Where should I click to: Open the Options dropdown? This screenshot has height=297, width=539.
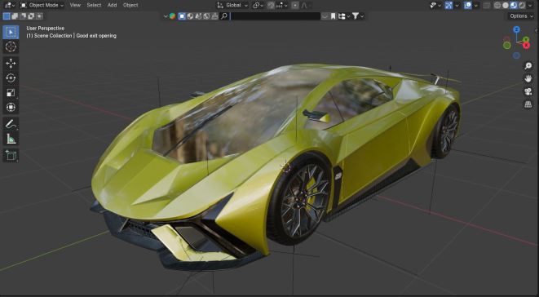pyautogui.click(x=521, y=16)
